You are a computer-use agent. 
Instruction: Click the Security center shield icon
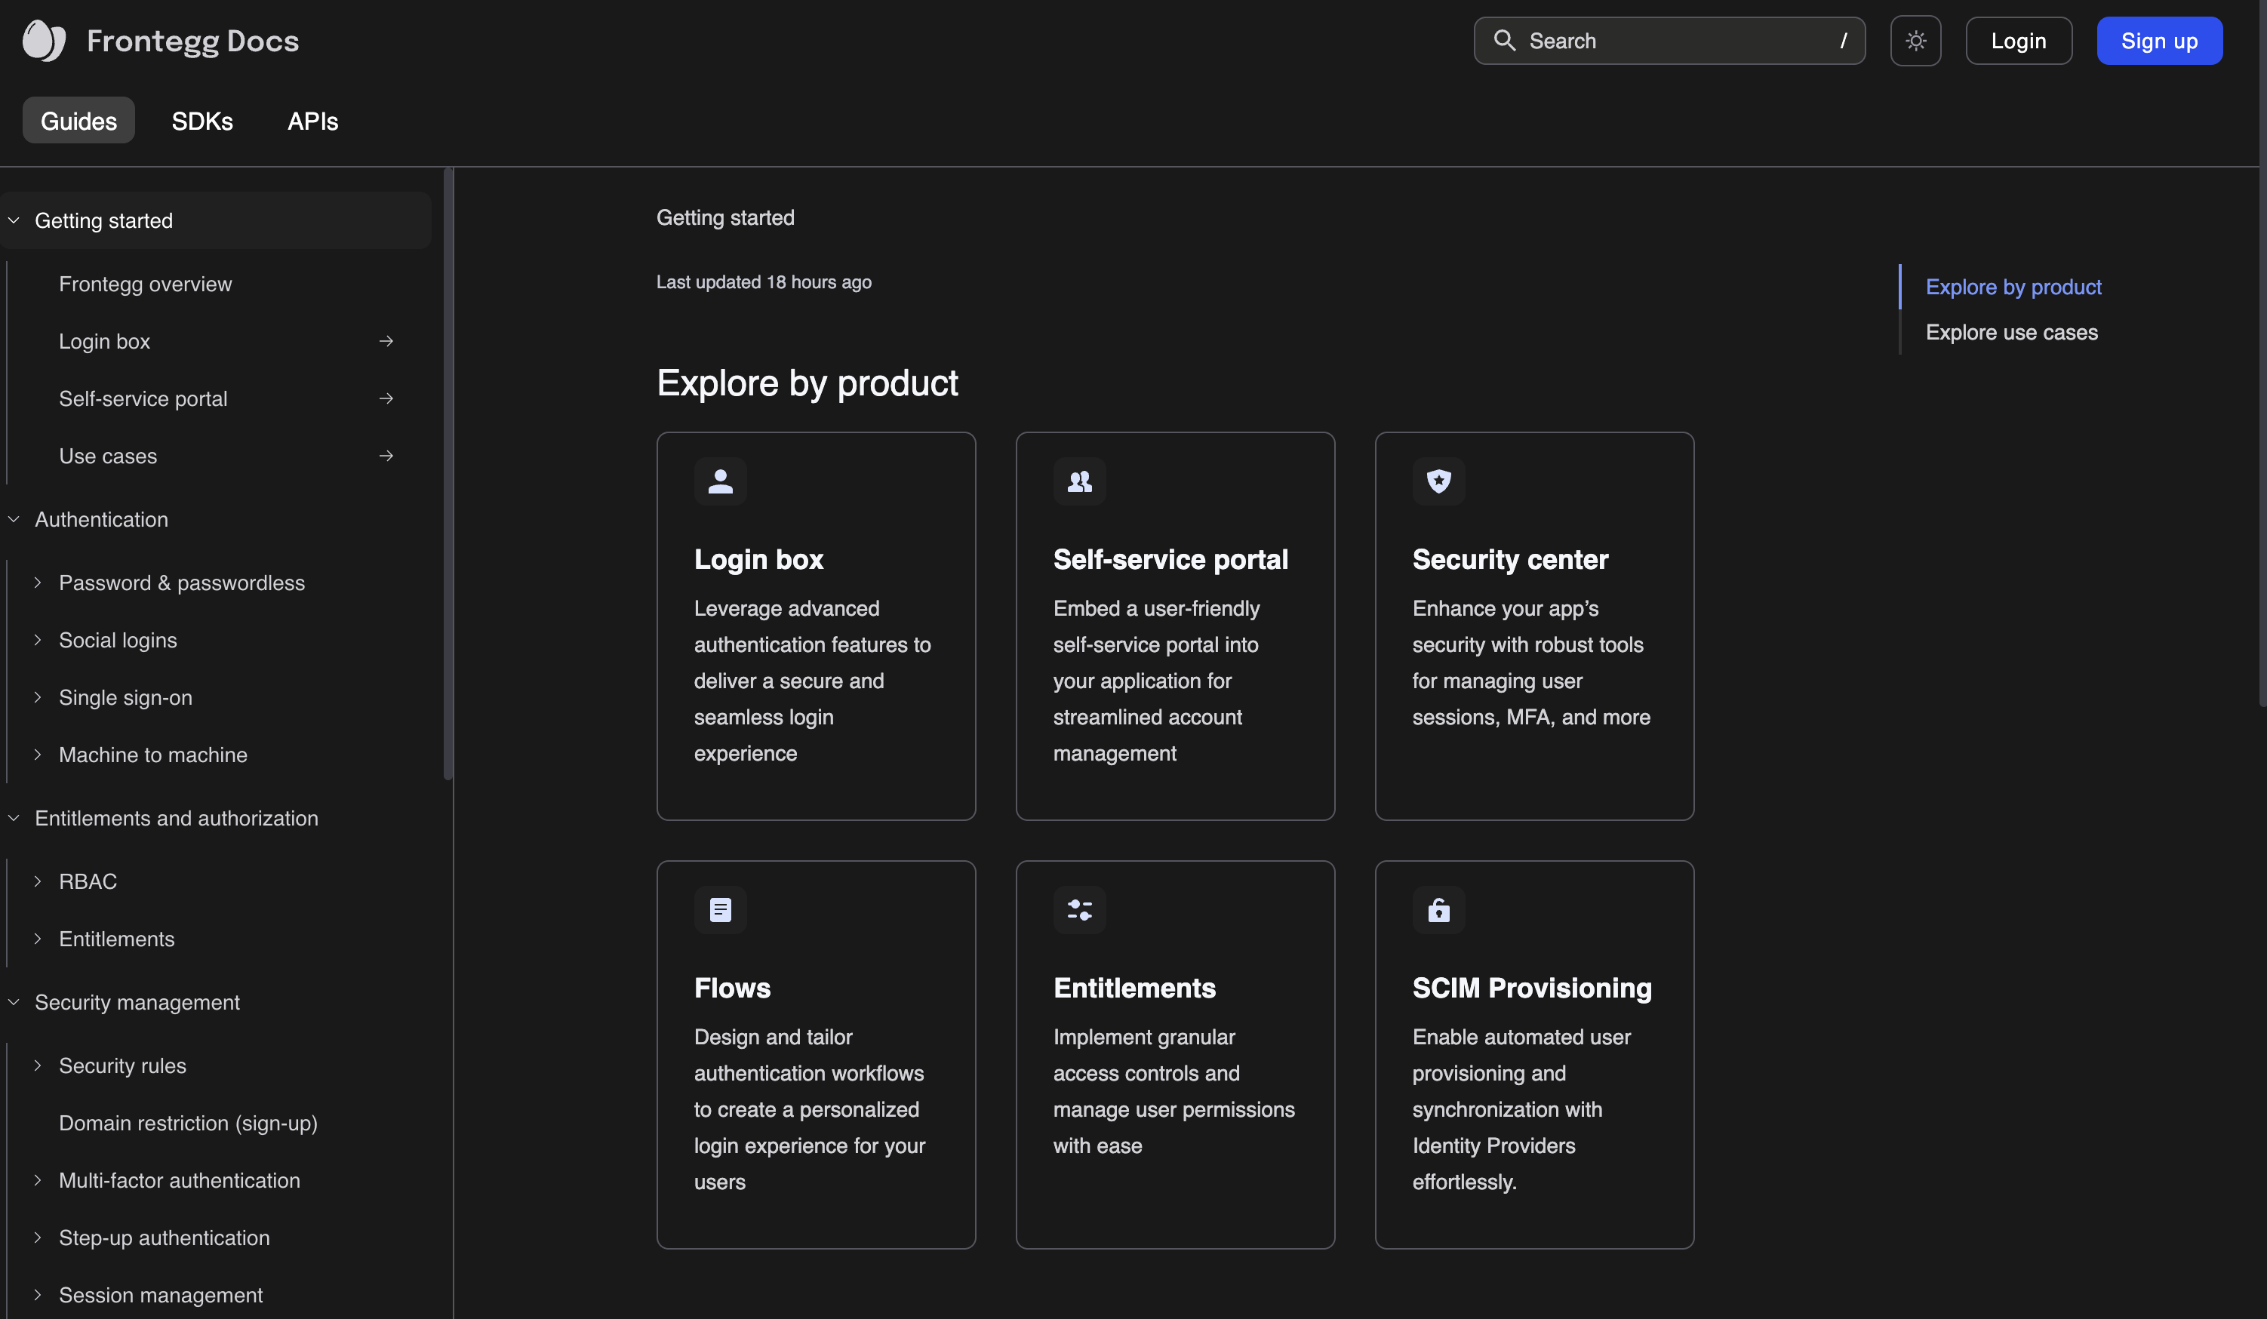[1438, 481]
